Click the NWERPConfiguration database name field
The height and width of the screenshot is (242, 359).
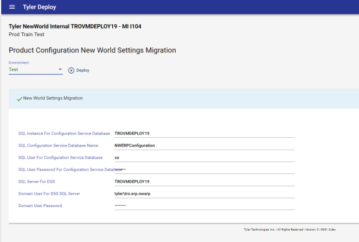[204, 145]
